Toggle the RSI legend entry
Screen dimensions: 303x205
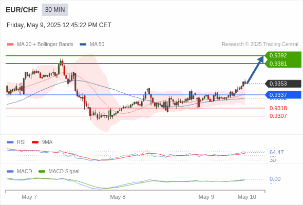click(16, 142)
